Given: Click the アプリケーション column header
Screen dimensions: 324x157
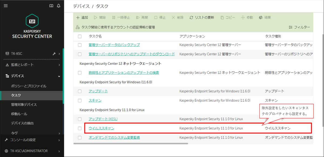Looking at the screenshot, I should (192, 36).
